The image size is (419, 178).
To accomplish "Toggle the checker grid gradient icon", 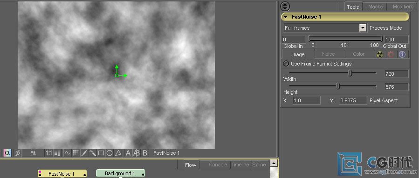I will [x=76, y=153].
